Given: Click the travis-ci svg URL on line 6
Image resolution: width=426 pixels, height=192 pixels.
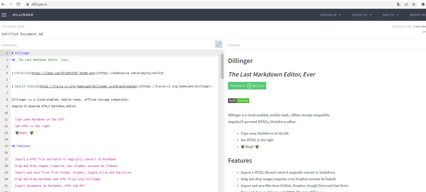Looking at the screenshot, I should pos(89,86).
